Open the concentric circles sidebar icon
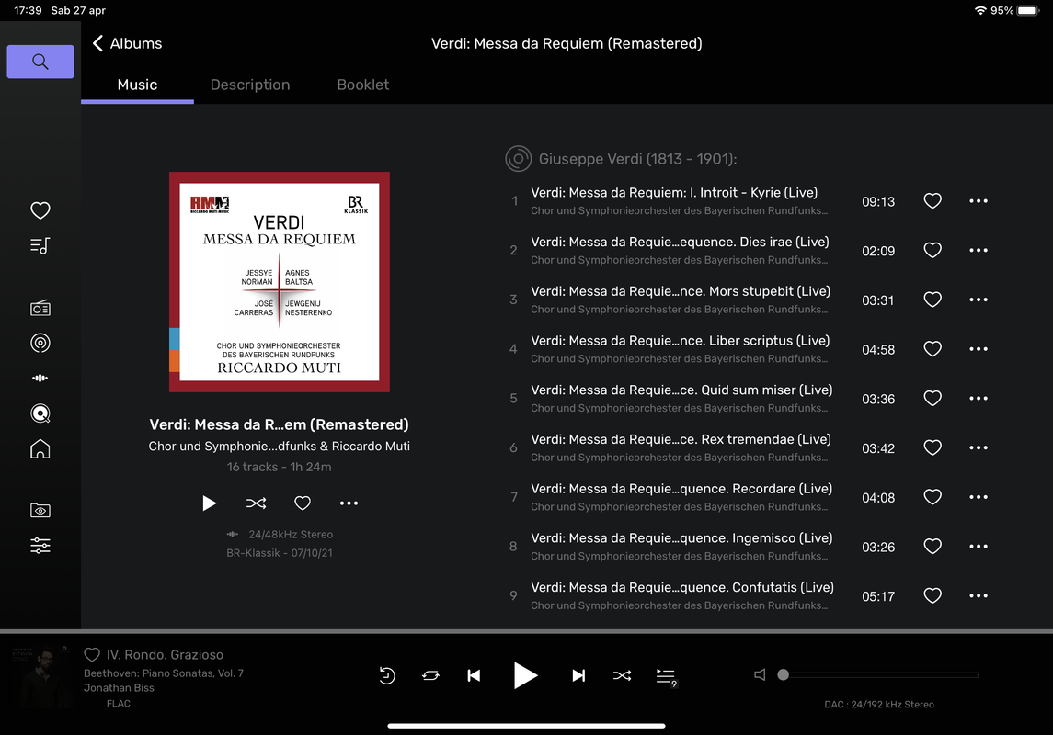The width and height of the screenshot is (1053, 735). (40, 344)
